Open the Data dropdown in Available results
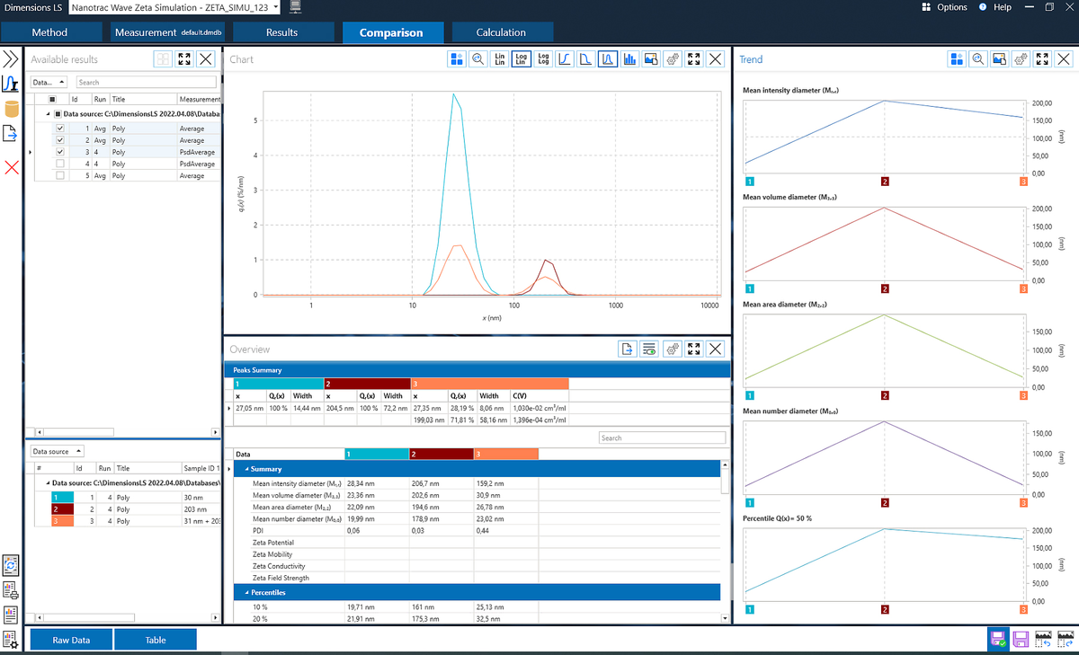The height and width of the screenshot is (655, 1079). [43, 82]
